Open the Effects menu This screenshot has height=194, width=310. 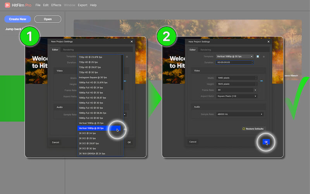coord(56,5)
